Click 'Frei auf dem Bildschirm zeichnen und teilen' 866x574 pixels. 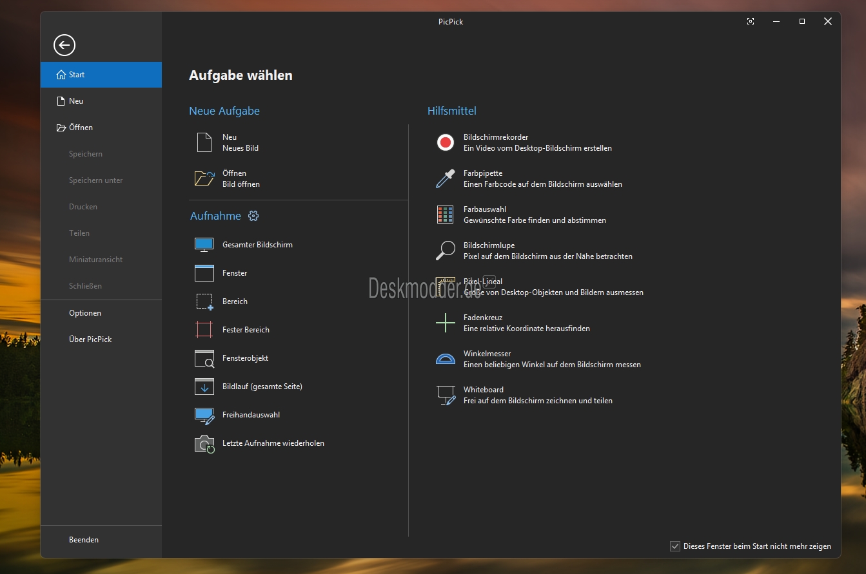click(538, 401)
